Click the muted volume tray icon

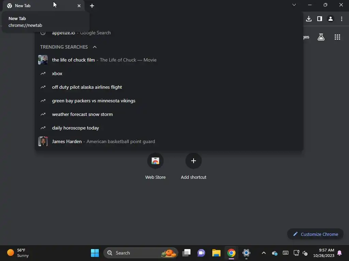click(x=305, y=253)
